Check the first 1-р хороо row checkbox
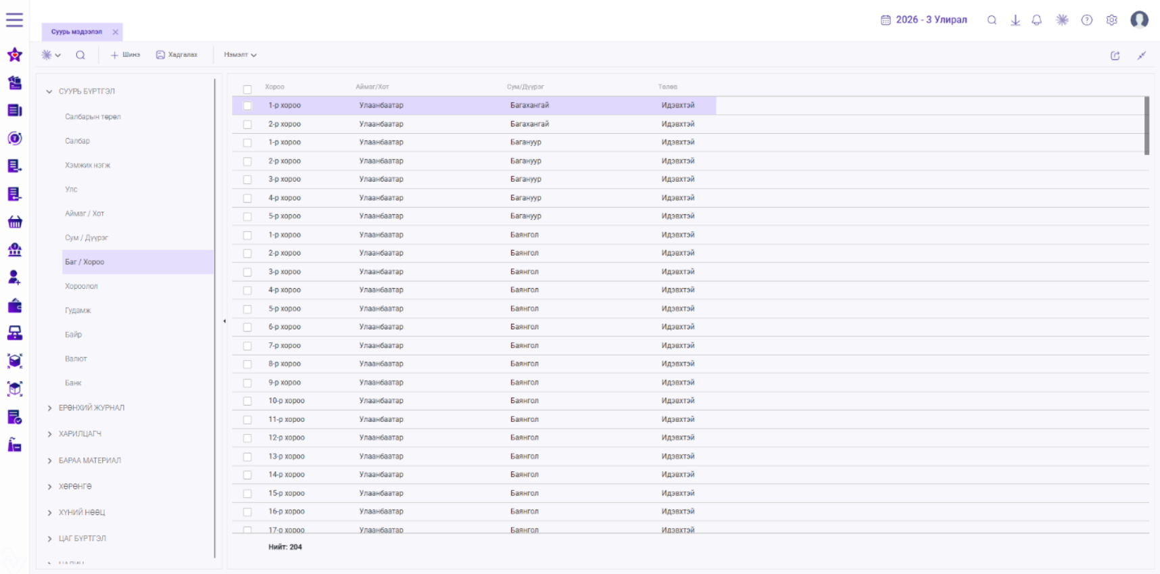1160x574 pixels. click(247, 105)
